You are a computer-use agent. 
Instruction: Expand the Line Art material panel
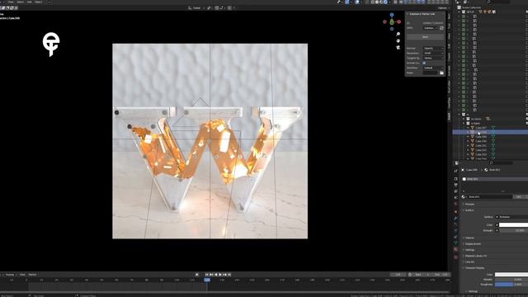tap(469, 262)
